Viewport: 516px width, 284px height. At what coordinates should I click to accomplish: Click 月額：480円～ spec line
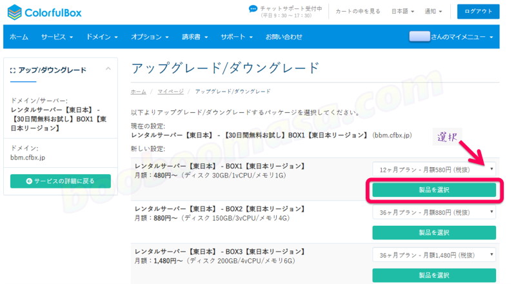210,176
